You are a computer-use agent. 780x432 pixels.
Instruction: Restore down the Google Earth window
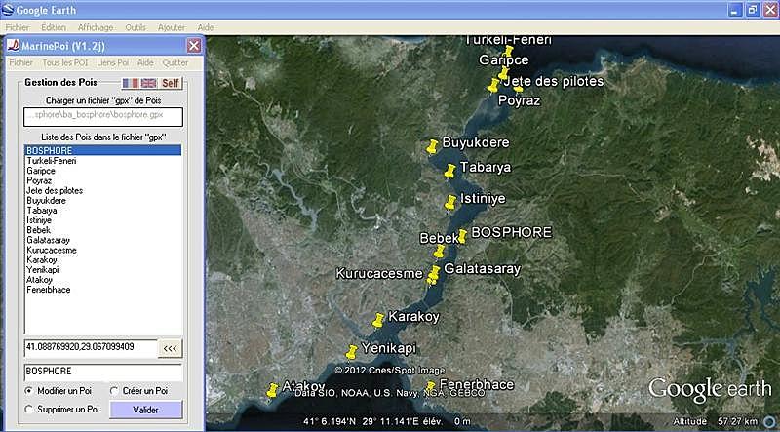pos(752,10)
